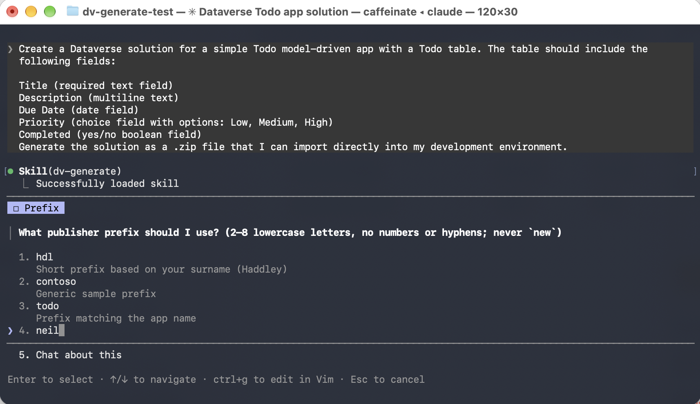Select the Prefix tab

click(x=36, y=208)
